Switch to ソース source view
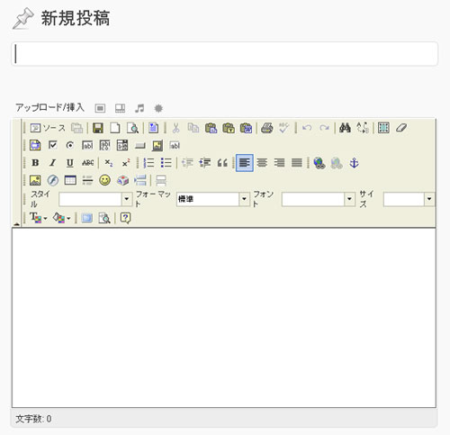The image size is (450, 435). click(48, 128)
